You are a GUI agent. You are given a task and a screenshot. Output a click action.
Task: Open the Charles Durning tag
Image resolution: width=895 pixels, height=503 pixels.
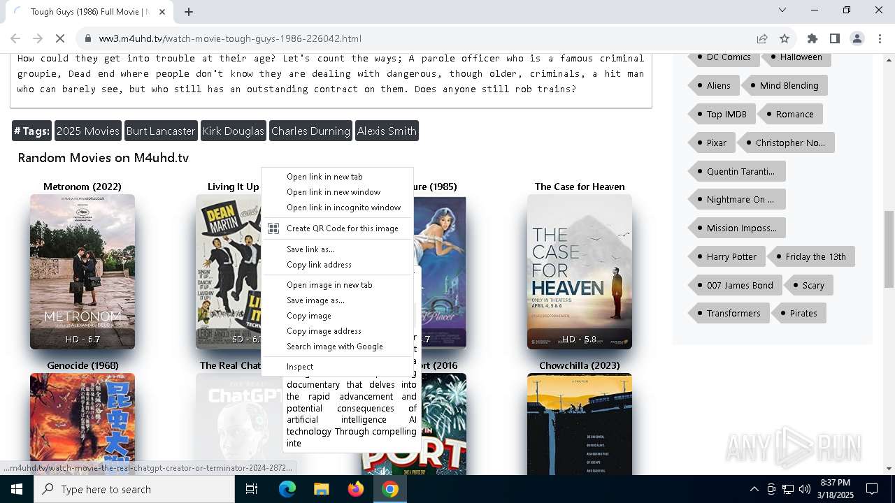[310, 131]
